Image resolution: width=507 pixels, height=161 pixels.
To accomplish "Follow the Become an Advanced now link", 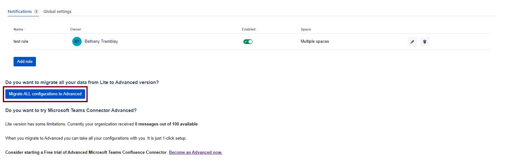I will coord(195,153).
